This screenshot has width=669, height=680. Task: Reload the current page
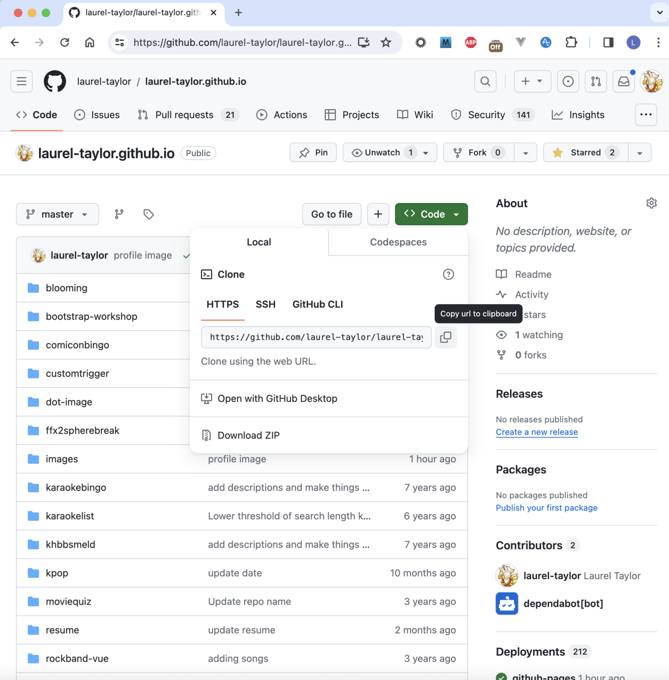point(64,42)
